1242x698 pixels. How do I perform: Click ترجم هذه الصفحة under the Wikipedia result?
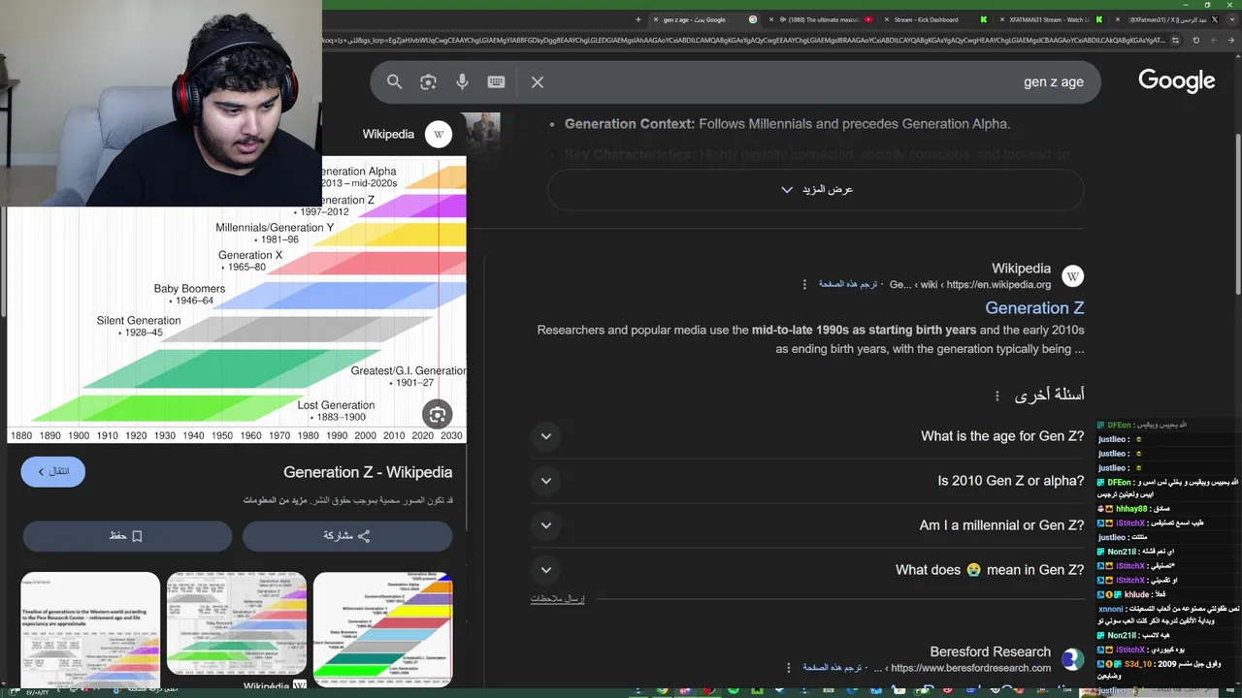click(x=847, y=284)
